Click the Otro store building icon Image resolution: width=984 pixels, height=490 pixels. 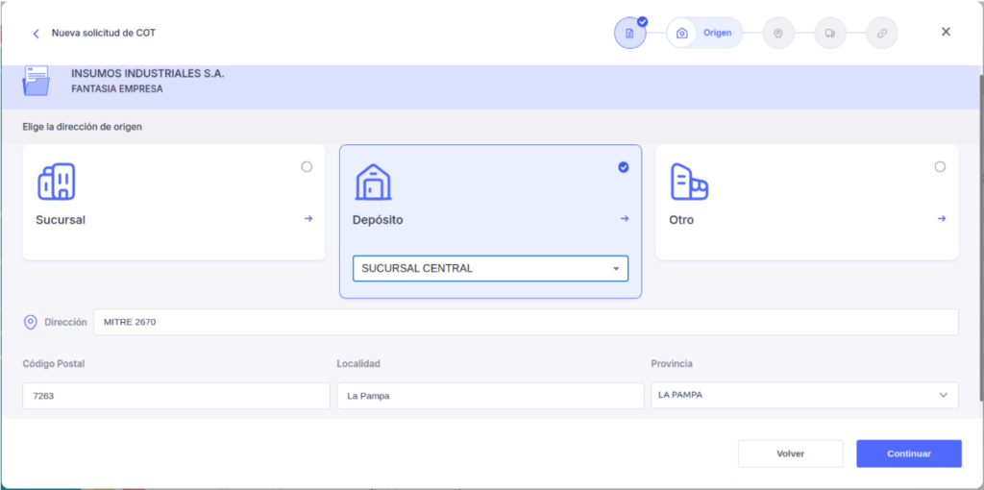coord(689,182)
